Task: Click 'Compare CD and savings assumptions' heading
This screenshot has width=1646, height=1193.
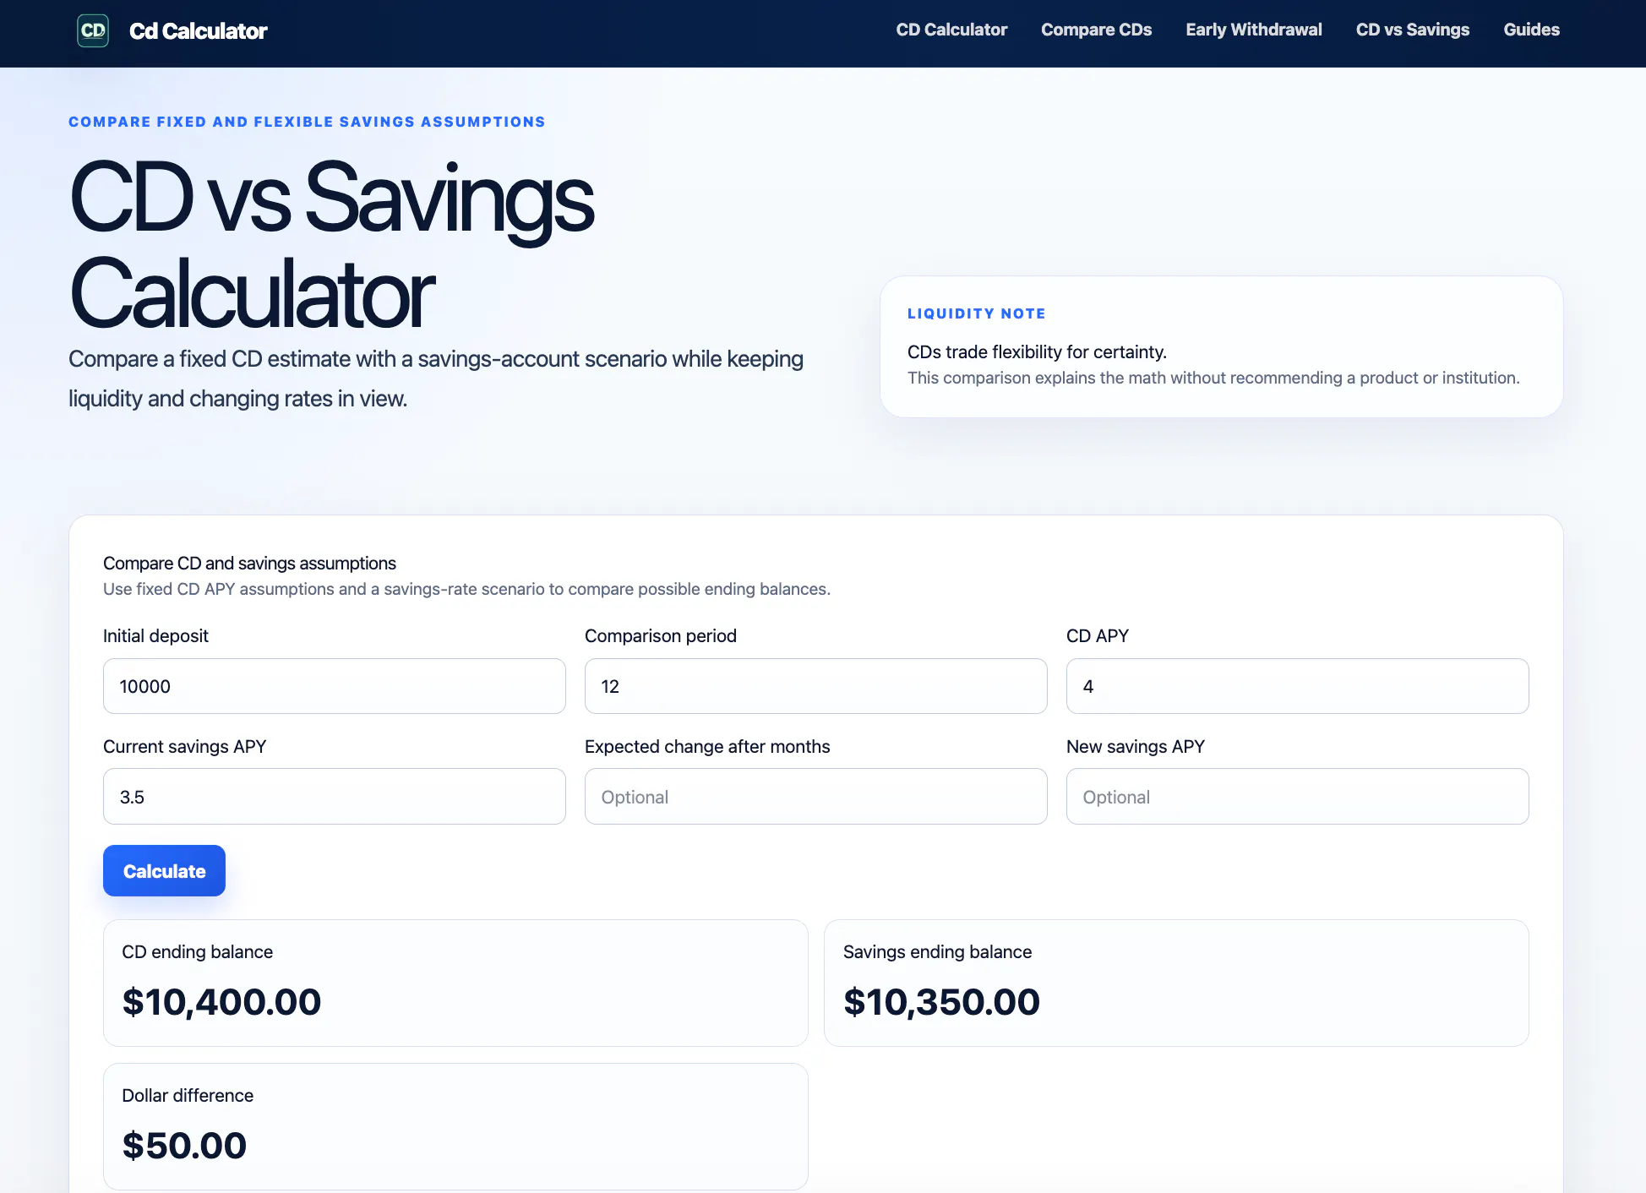Action: tap(249, 564)
